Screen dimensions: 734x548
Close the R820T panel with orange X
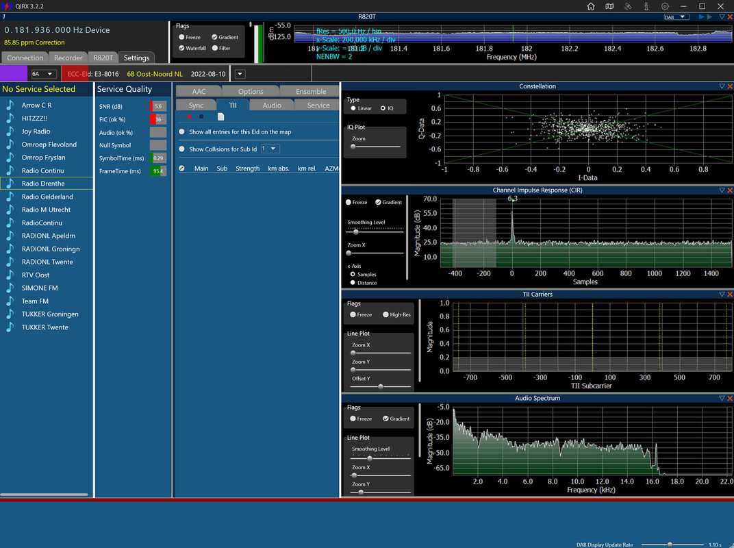730,17
